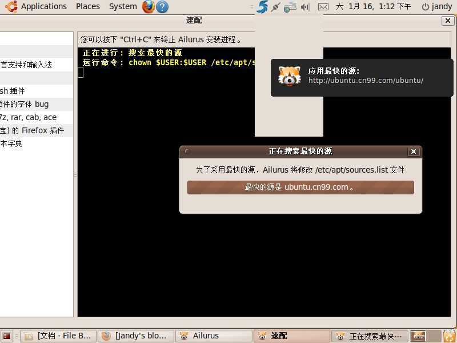Click the red panda notification icon

289,76
